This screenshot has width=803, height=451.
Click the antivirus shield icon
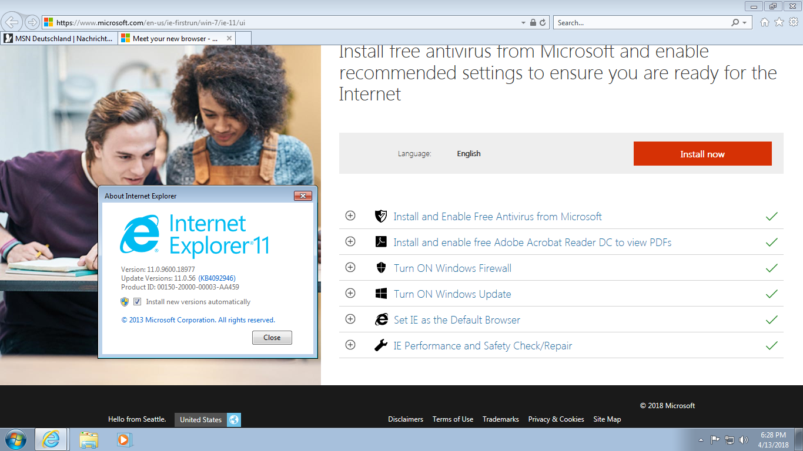click(381, 216)
